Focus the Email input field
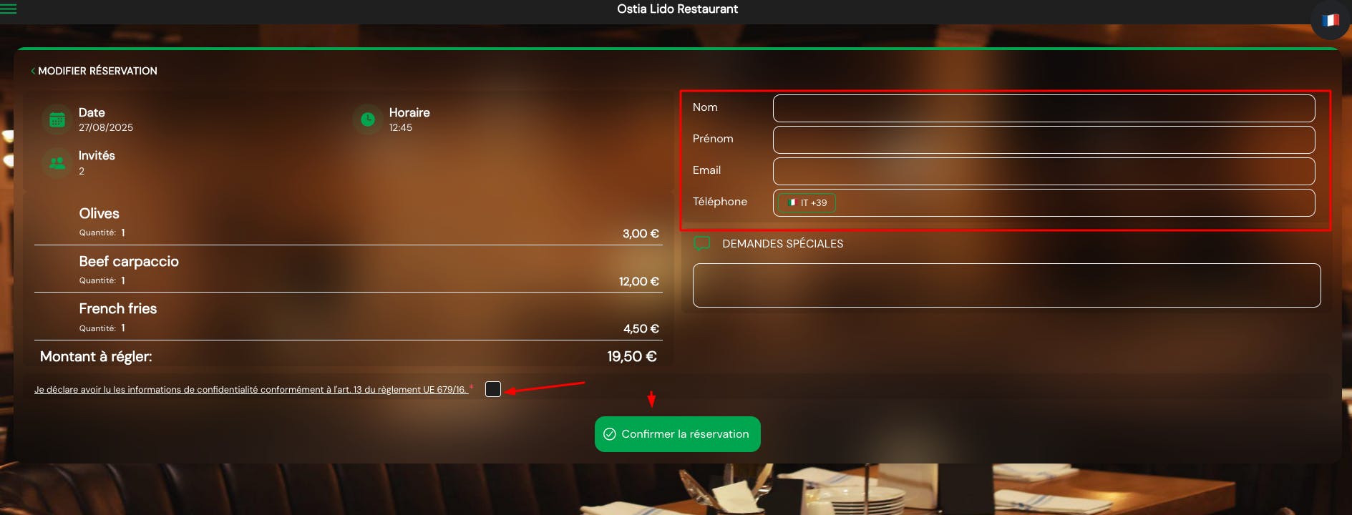This screenshot has height=515, width=1352. [x=1044, y=171]
